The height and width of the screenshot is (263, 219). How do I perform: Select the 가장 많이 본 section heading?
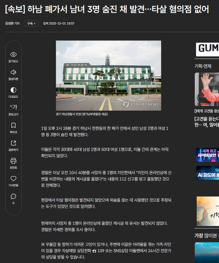point(206,236)
